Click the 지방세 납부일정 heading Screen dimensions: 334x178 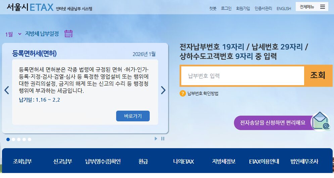click(42, 34)
